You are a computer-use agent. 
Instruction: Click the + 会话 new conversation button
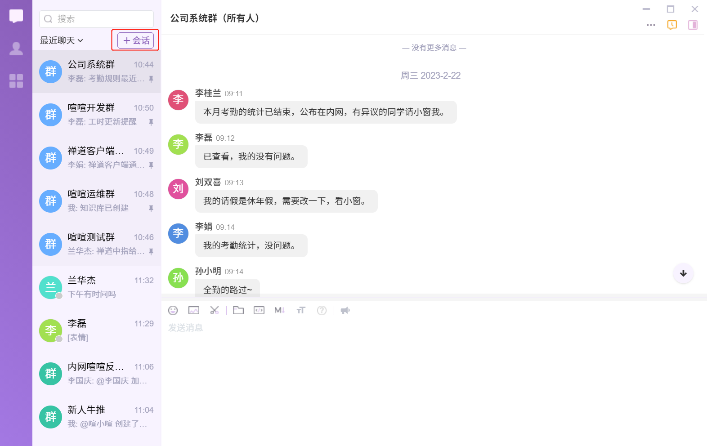(136, 40)
